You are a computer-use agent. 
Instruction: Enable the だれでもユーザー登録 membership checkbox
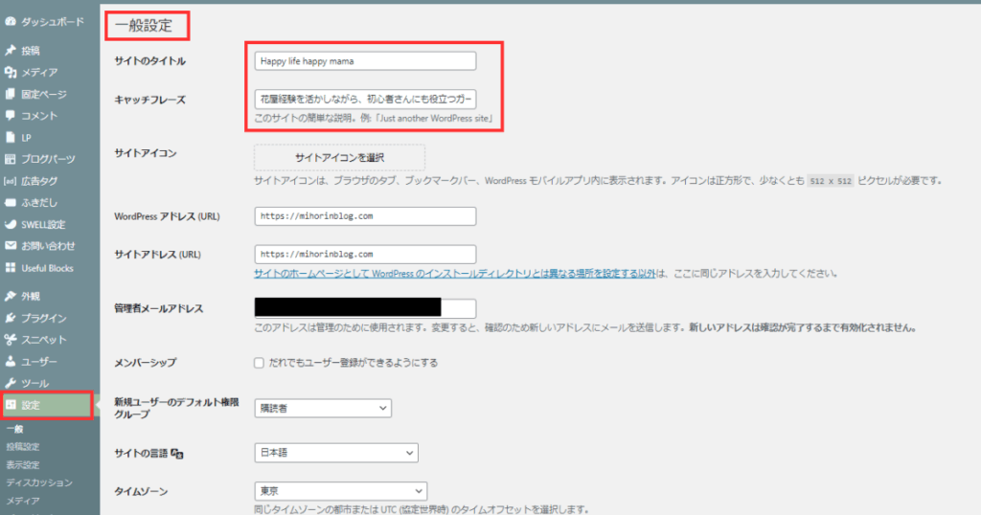[x=259, y=364]
